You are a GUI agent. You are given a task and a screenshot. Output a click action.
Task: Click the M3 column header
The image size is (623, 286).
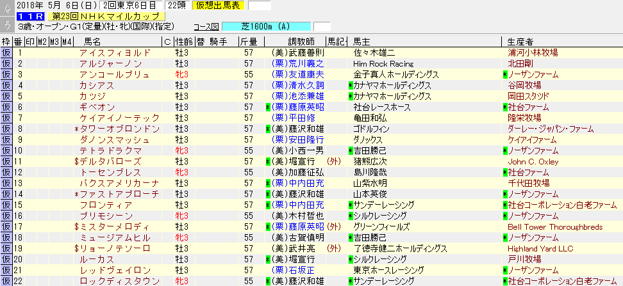coord(54,42)
